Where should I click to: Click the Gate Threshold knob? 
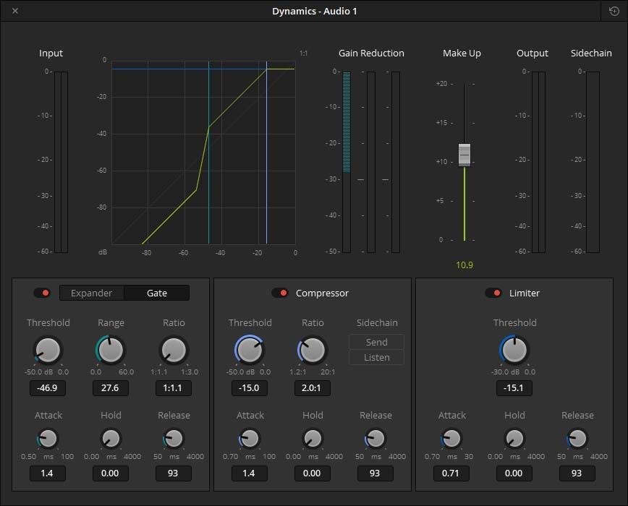click(48, 351)
